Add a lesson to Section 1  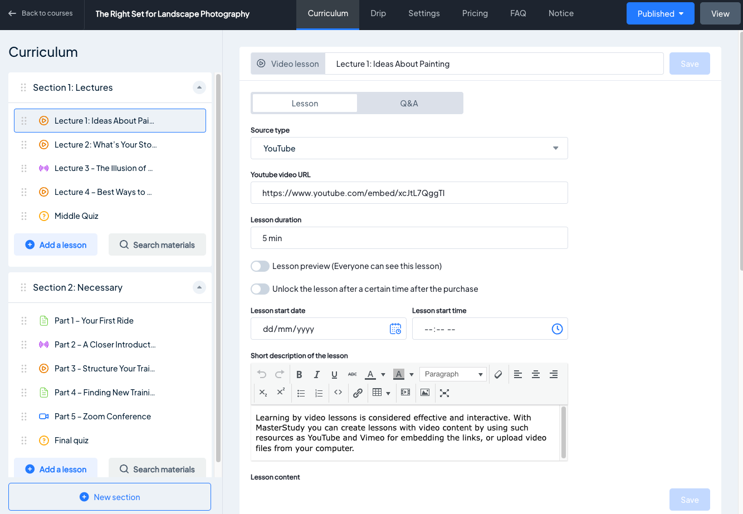tap(56, 244)
